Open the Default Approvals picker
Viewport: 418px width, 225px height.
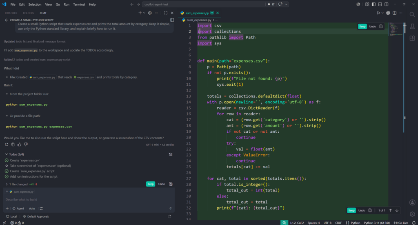(x=36, y=216)
